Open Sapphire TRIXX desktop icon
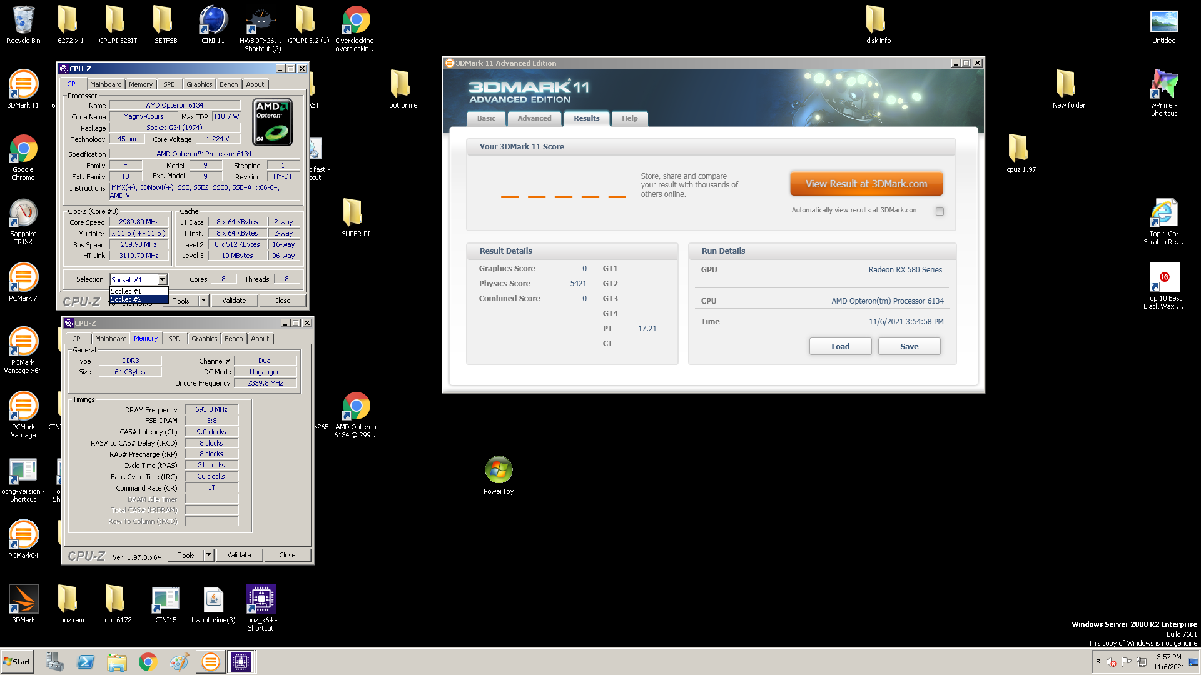Image resolution: width=1201 pixels, height=675 pixels. [23, 222]
